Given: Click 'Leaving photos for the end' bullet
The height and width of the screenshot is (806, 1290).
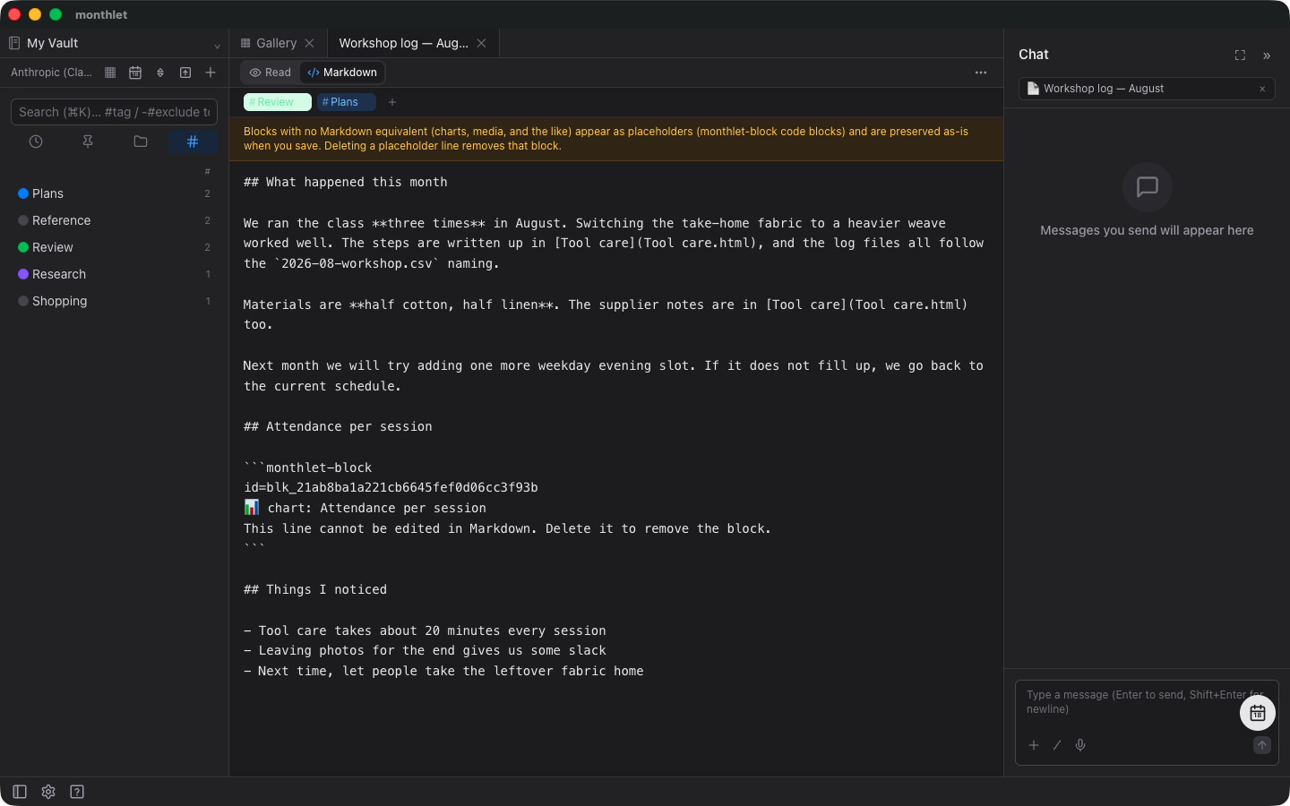Looking at the screenshot, I should tap(425, 650).
